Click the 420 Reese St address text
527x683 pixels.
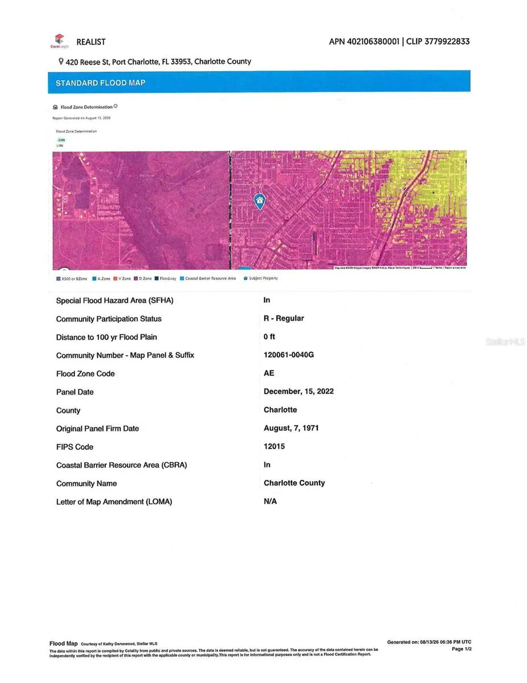click(x=159, y=61)
